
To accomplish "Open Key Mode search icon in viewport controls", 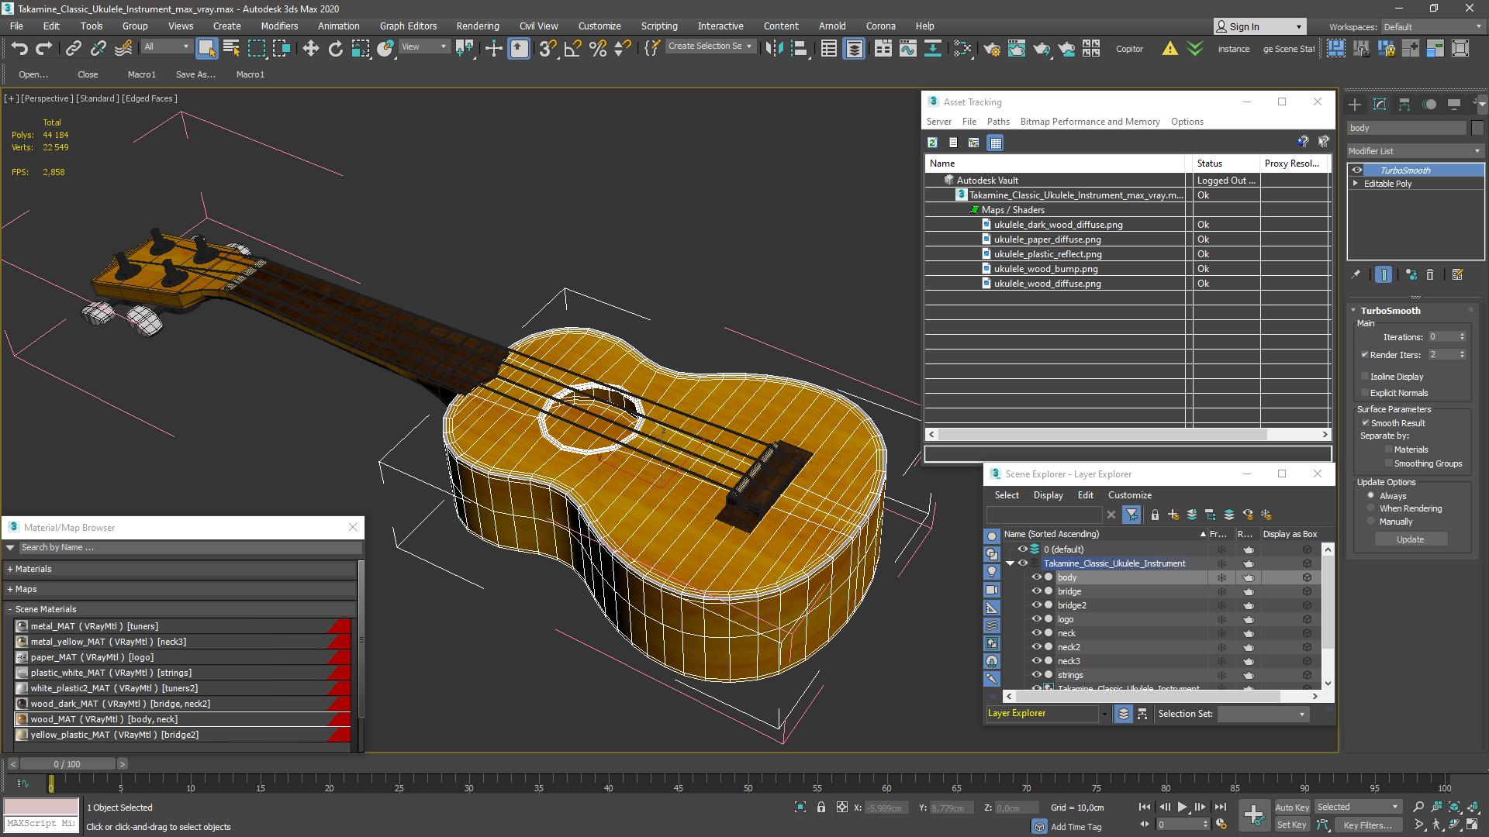I will point(1418,807).
